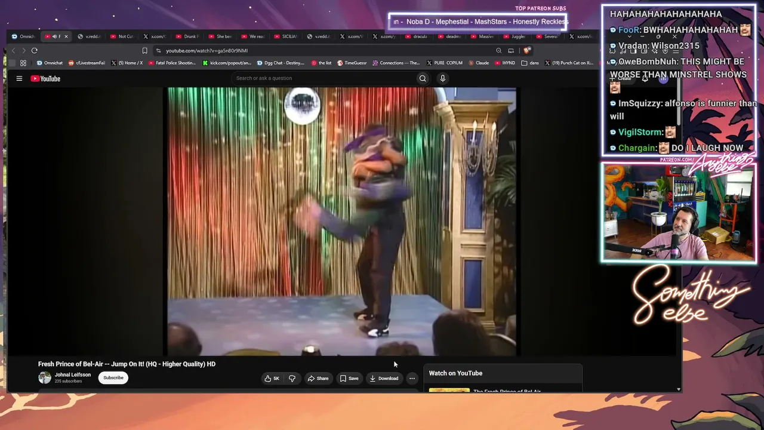Switch to the 'We reac' tab
Screen dimensions: 764x430
point(253,36)
